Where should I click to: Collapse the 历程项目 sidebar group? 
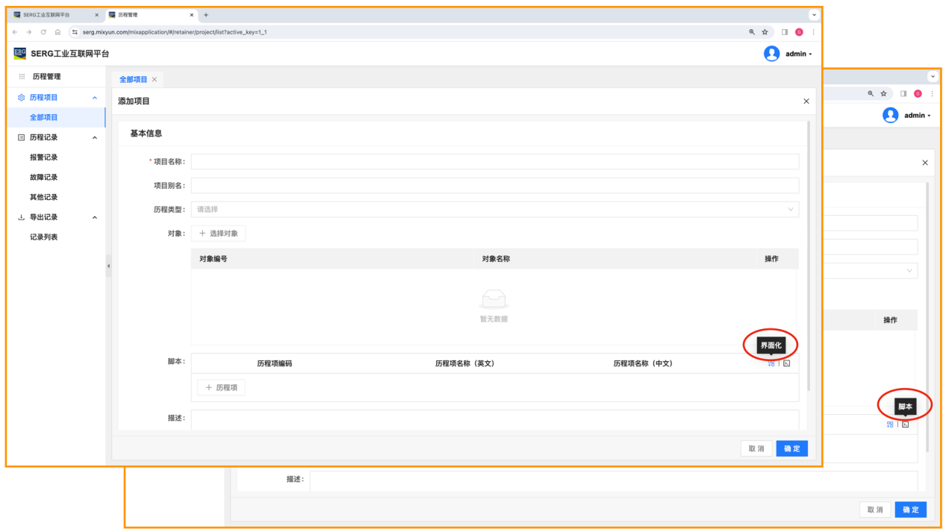click(x=94, y=98)
